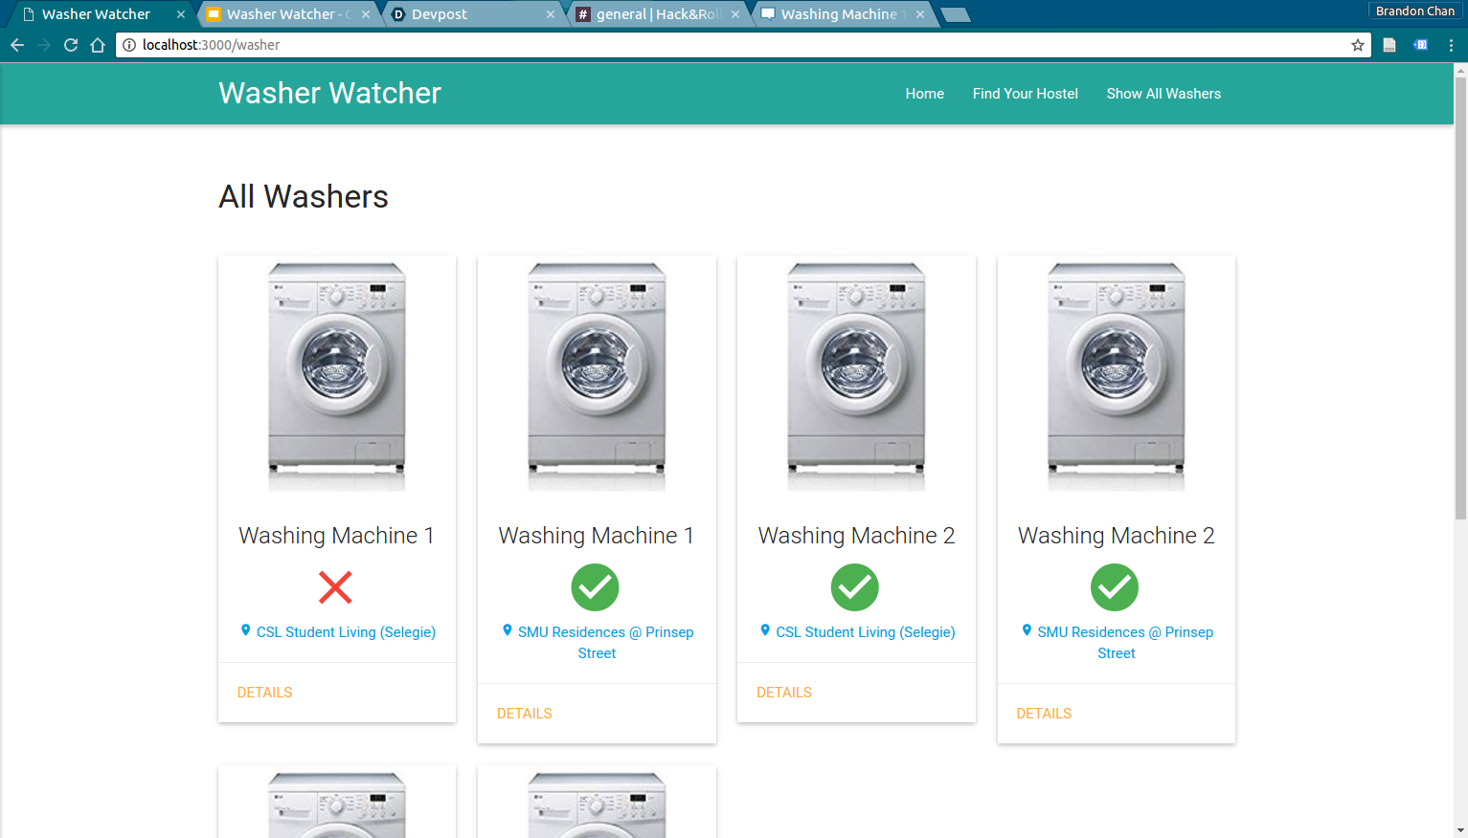Click washer image on CSL Washing Machine 1 card
Viewport: 1468px width, 838px height.
(x=337, y=376)
